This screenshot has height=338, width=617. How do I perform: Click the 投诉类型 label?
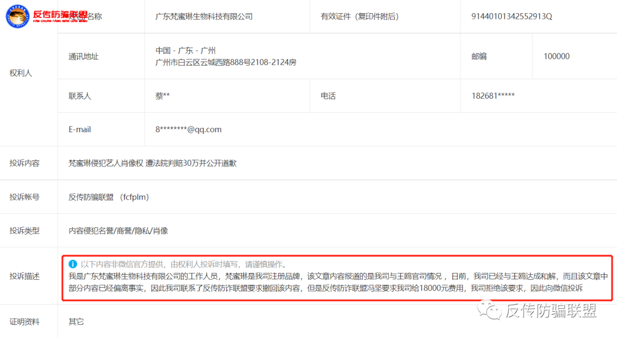tap(25, 231)
